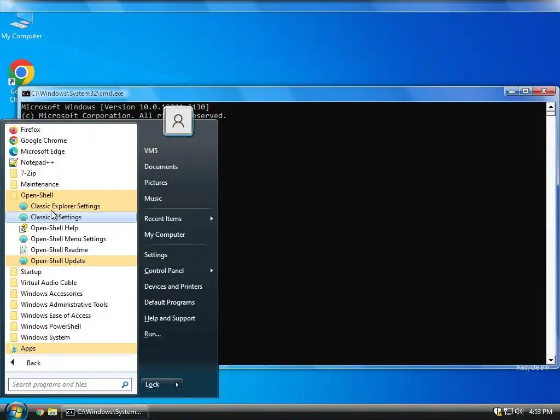Expand the Startup folder
560x420 pixels.
pos(71,272)
